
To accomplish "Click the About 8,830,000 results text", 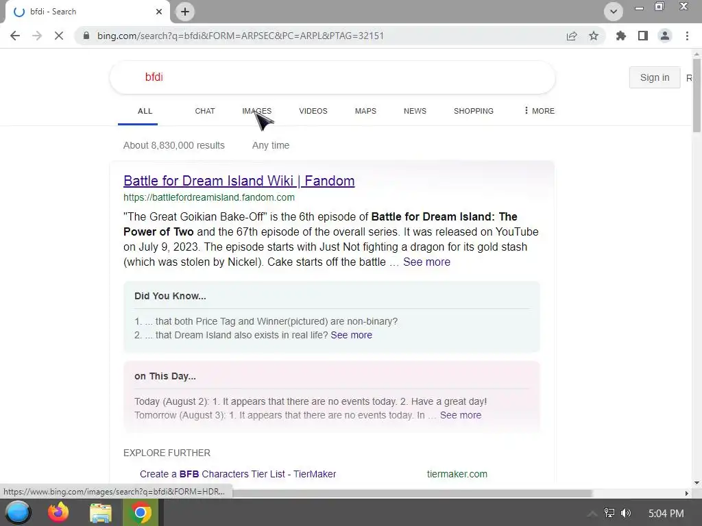I will (x=173, y=145).
